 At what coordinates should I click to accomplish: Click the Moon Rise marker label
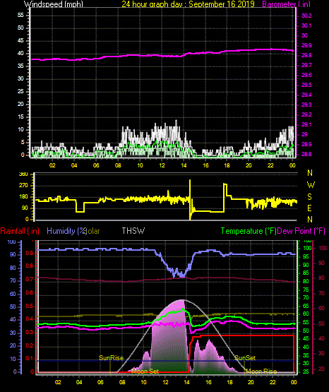pyautogui.click(x=261, y=372)
